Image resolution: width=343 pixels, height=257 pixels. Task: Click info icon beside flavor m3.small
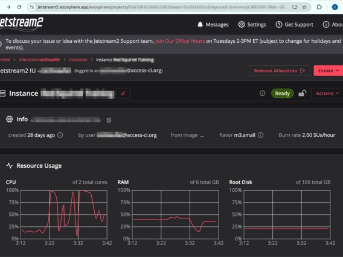coord(260,135)
